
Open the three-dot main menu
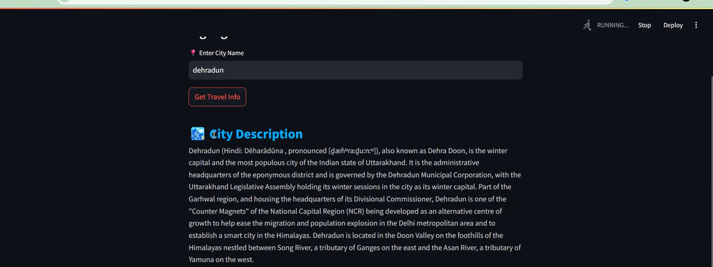[x=696, y=26]
